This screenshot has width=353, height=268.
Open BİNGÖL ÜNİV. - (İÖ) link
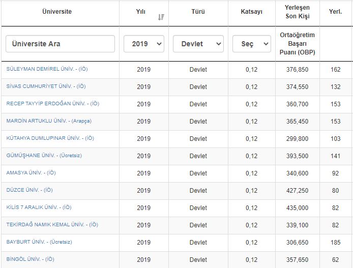point(31,259)
